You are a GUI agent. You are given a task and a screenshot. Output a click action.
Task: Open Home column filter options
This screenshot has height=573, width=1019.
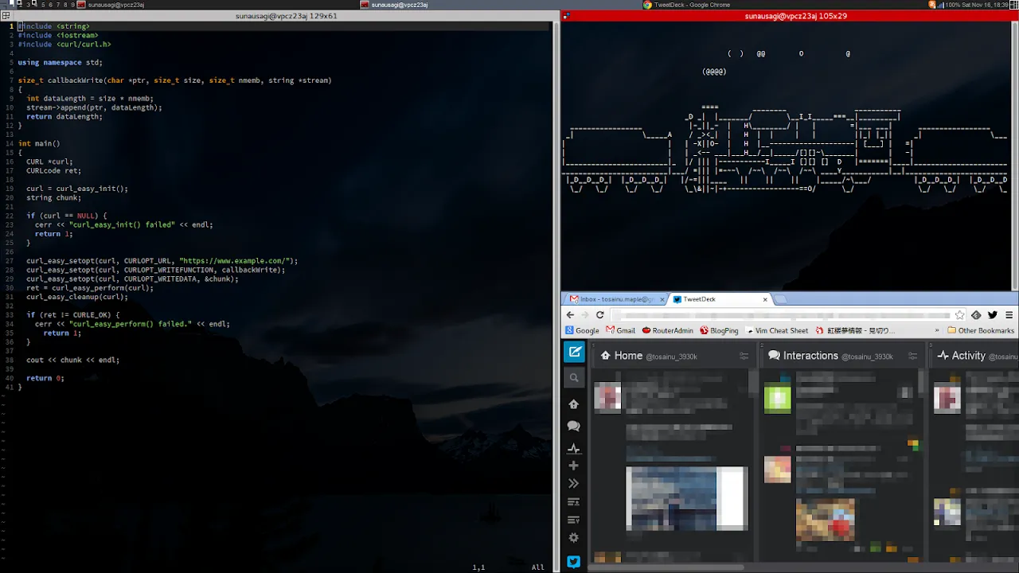(x=744, y=357)
